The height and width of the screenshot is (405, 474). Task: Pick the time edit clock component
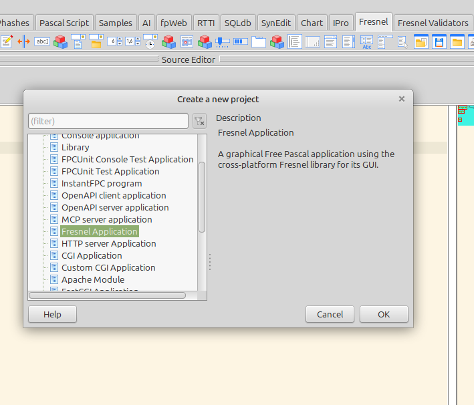pyautogui.click(x=150, y=41)
